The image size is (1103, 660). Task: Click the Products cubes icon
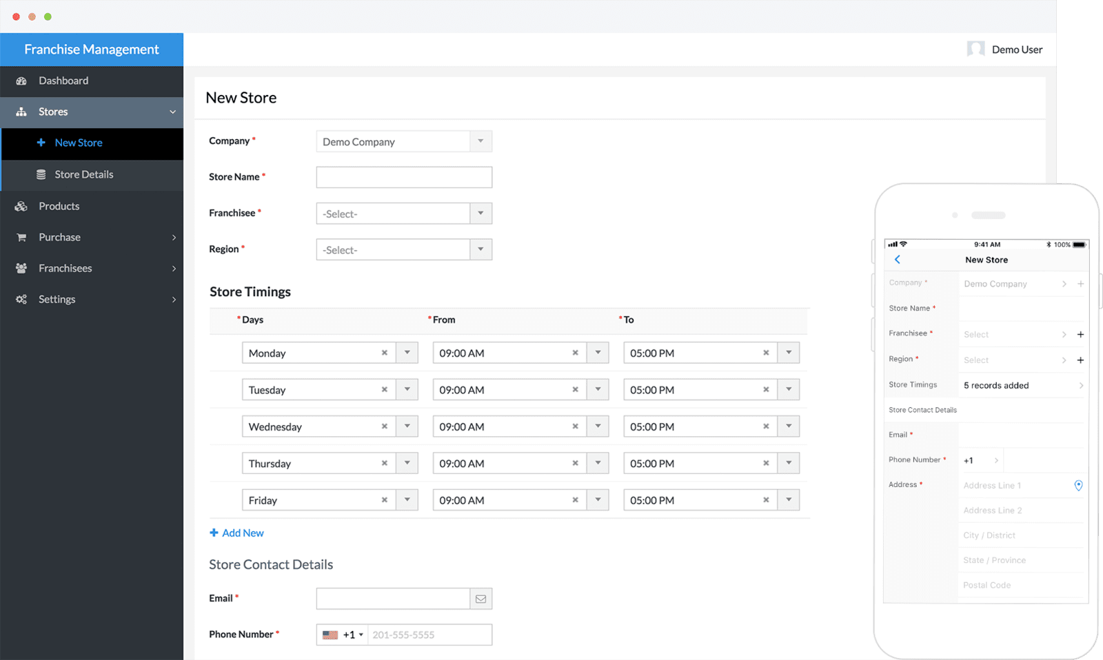point(21,206)
